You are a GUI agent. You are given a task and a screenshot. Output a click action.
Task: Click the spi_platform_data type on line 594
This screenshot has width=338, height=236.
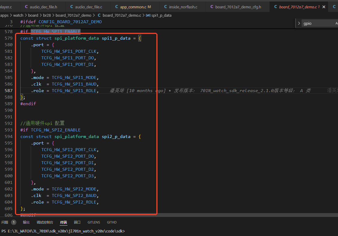coord(77,136)
